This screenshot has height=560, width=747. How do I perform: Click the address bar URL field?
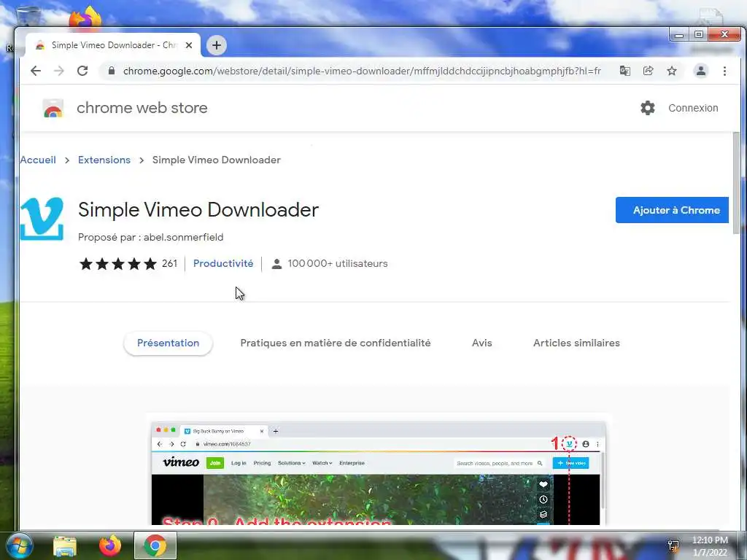tap(362, 71)
